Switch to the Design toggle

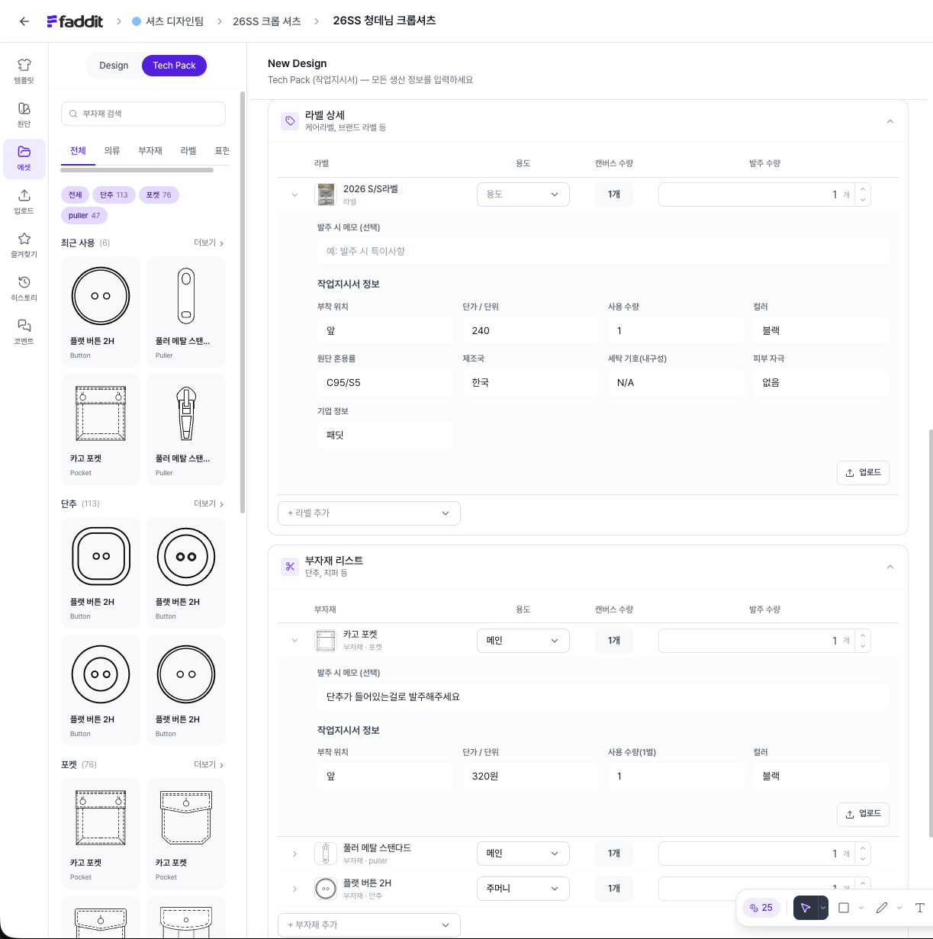pyautogui.click(x=114, y=66)
